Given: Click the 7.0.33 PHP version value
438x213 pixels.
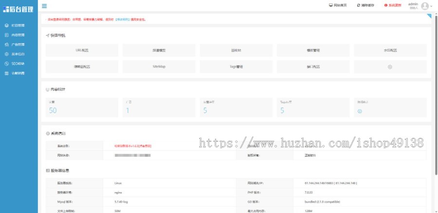Looking at the screenshot, I should click(x=309, y=193).
